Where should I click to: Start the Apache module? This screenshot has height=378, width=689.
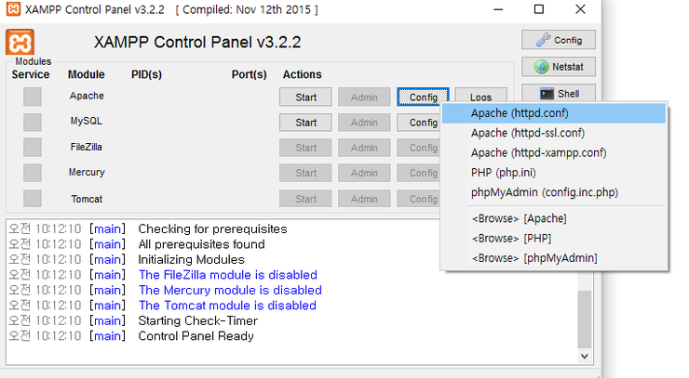click(305, 97)
